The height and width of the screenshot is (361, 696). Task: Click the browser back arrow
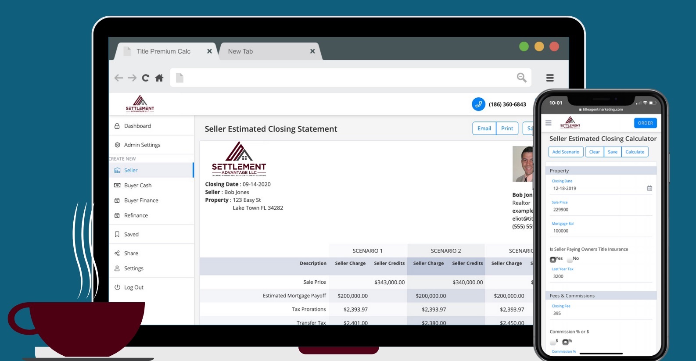click(118, 78)
